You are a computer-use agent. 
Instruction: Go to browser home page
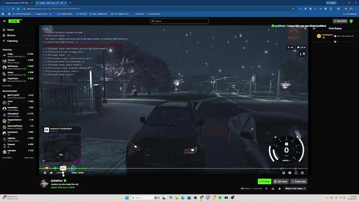pos(18,9)
